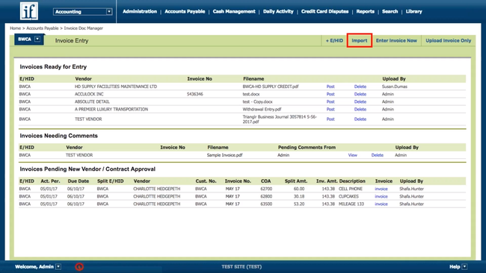Open the Daily Activity menu

pos(278,11)
